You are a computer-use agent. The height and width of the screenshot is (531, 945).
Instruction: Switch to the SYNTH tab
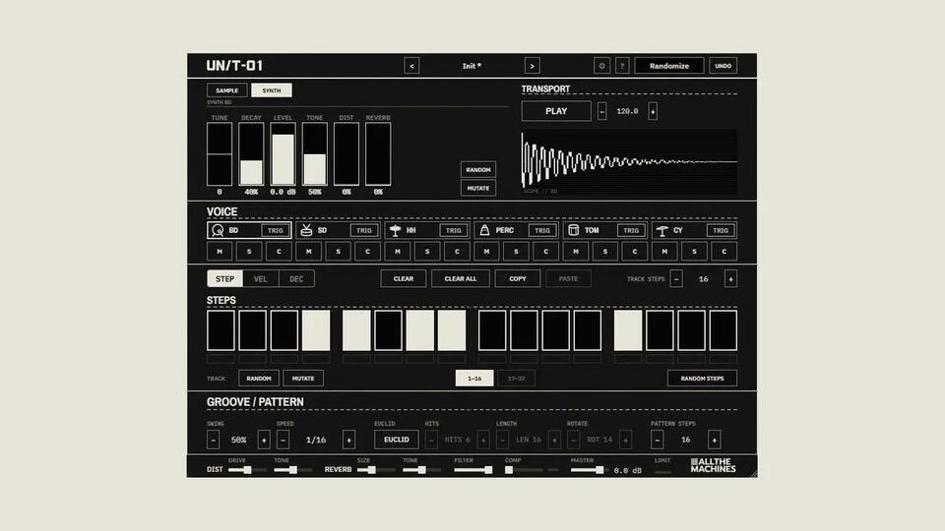click(x=272, y=90)
